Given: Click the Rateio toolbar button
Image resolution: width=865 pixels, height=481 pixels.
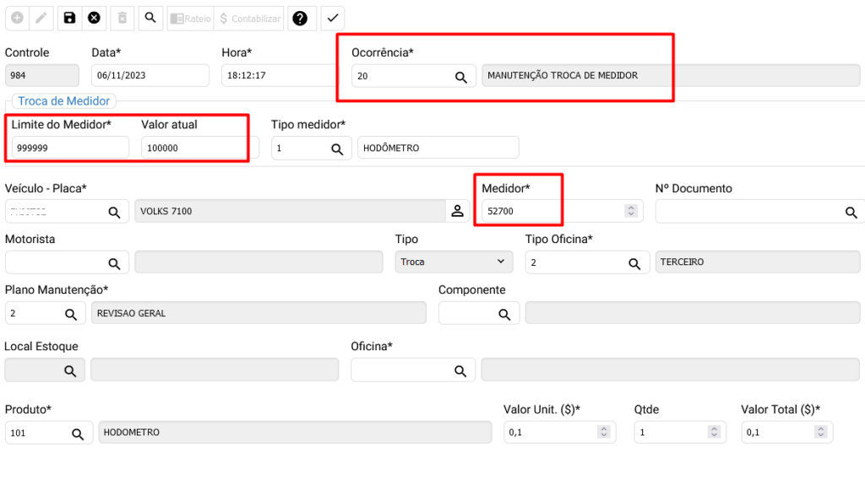Looking at the screenshot, I should [x=190, y=18].
